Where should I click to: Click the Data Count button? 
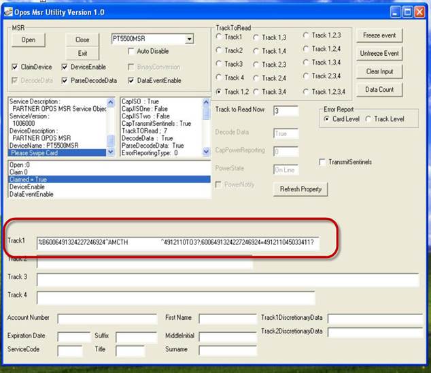[x=379, y=90]
